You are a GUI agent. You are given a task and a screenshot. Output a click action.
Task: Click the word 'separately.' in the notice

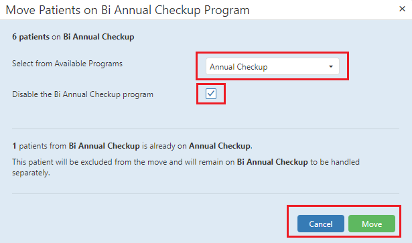(31, 173)
